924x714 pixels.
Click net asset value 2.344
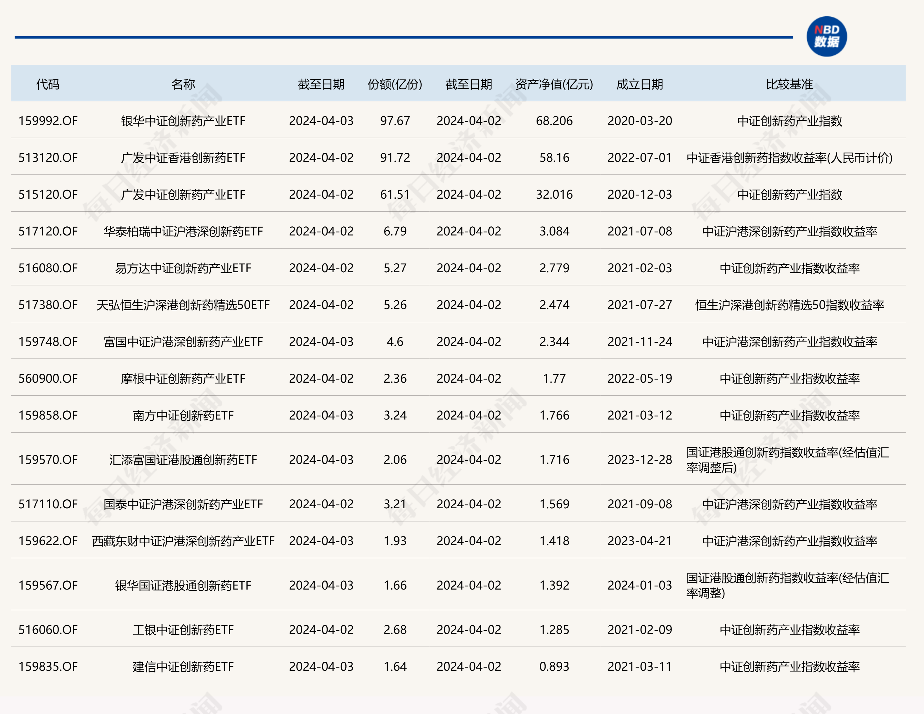click(x=554, y=342)
